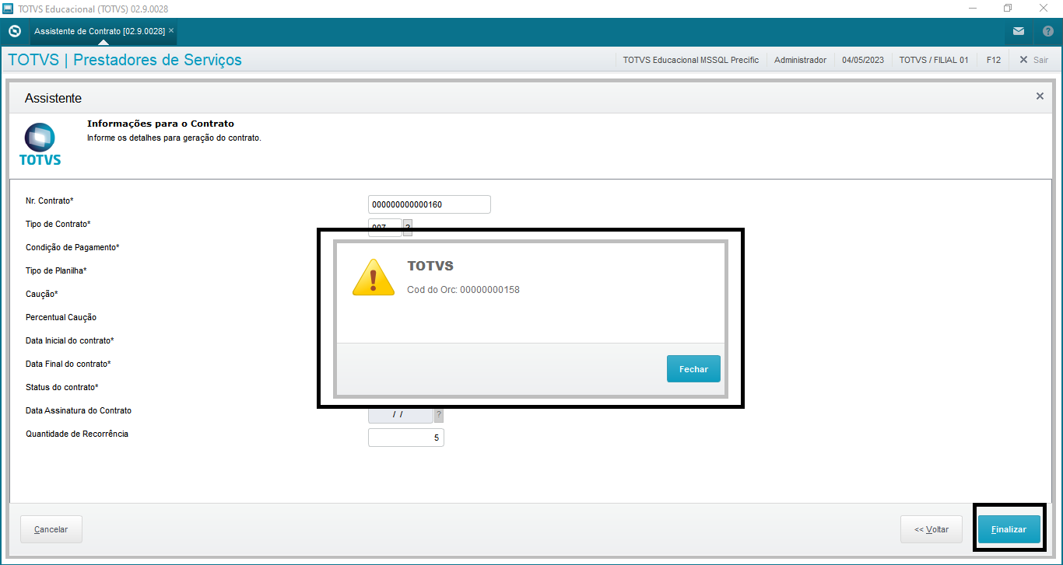Click the Status do contrato label
Screen dimensions: 1063x565
(62, 387)
